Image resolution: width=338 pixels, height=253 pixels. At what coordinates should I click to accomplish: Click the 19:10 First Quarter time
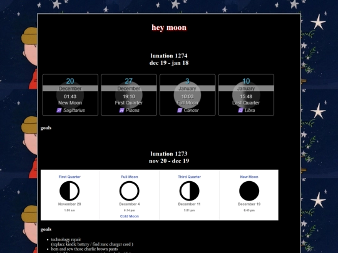pos(129,97)
